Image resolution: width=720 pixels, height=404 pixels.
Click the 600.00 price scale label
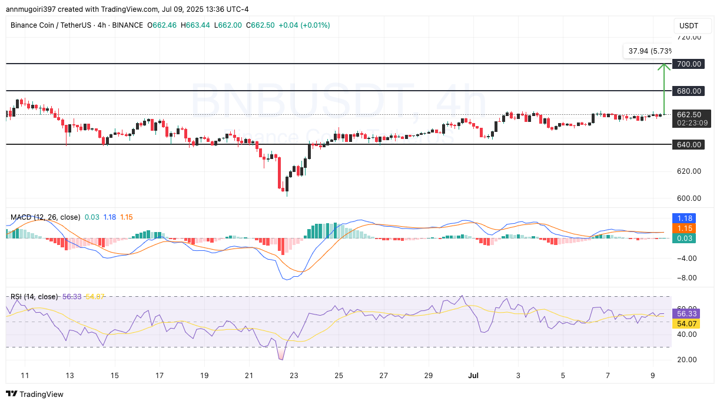point(689,198)
